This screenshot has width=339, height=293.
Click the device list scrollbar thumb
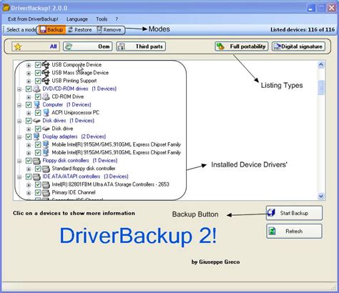[321, 87]
